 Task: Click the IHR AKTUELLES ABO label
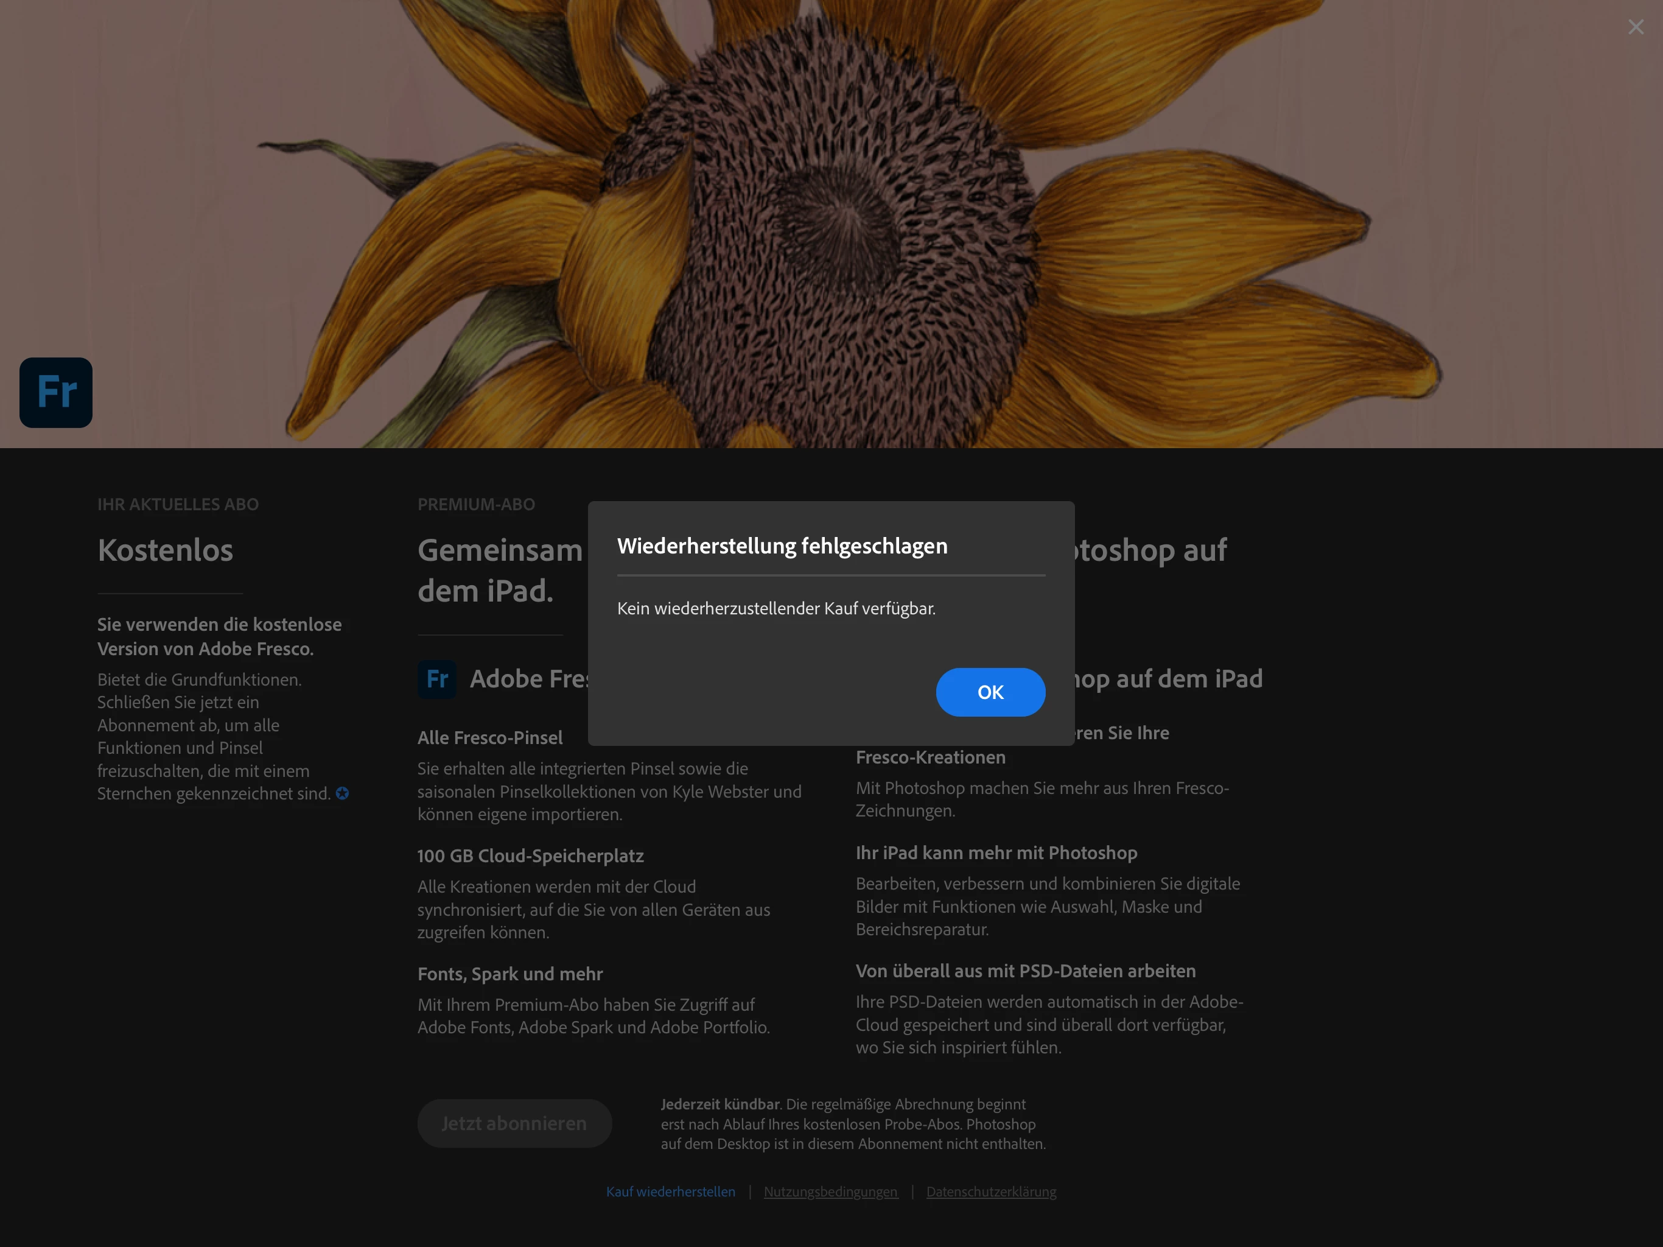coord(178,505)
